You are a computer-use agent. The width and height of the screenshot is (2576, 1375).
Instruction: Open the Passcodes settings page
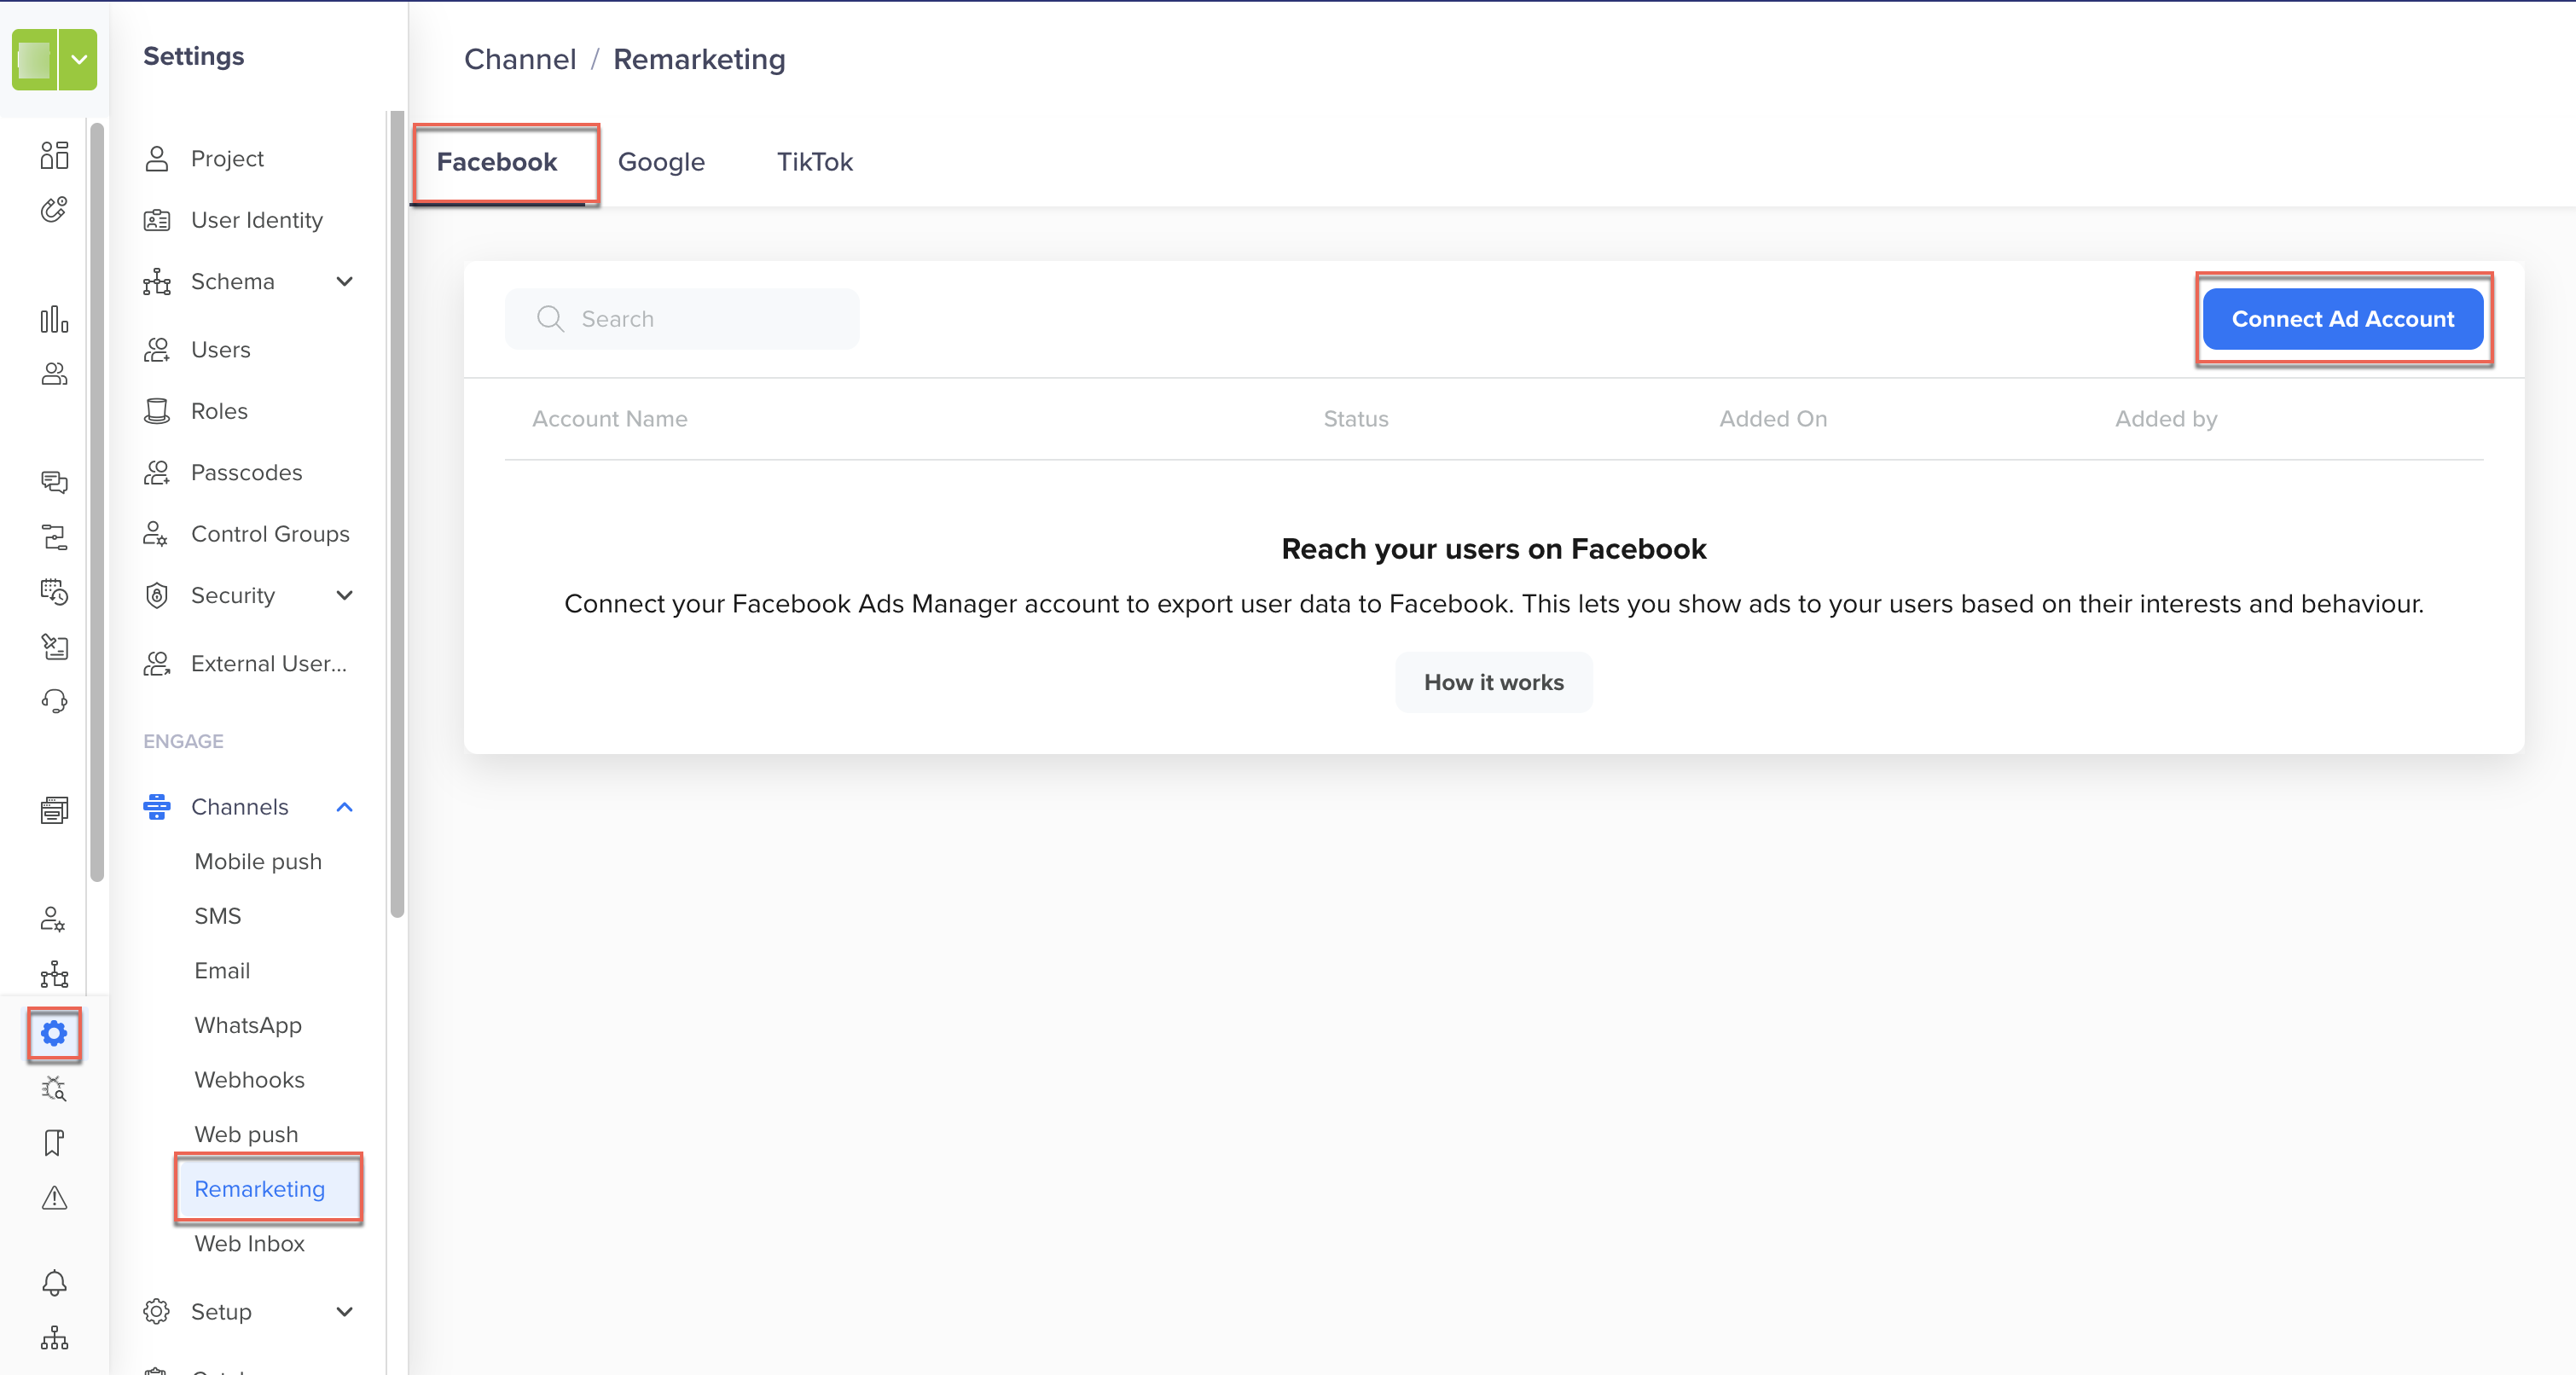[249, 473]
